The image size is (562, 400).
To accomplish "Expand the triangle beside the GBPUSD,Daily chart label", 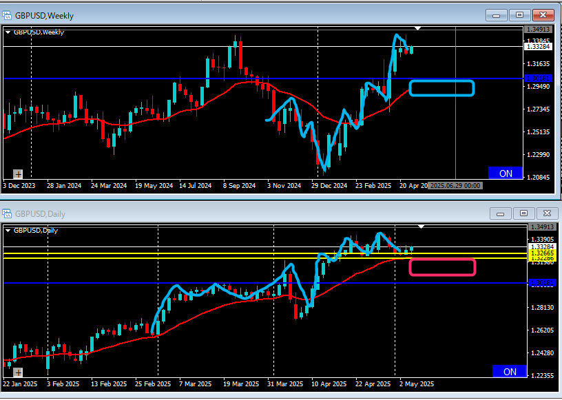I will coord(8,231).
